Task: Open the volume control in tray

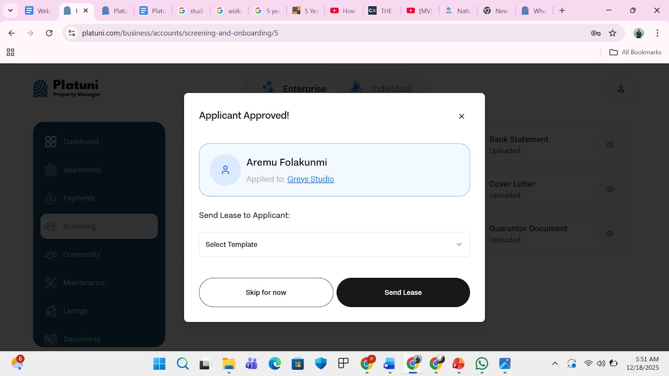Action: (601, 363)
